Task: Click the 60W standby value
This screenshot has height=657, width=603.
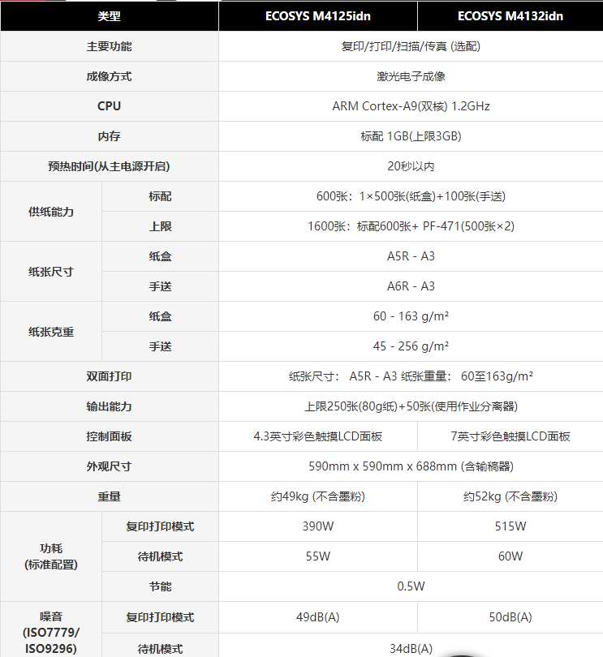Action: click(510, 556)
